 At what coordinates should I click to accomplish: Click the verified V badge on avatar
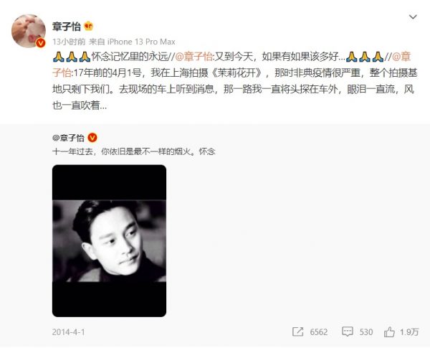(x=41, y=43)
